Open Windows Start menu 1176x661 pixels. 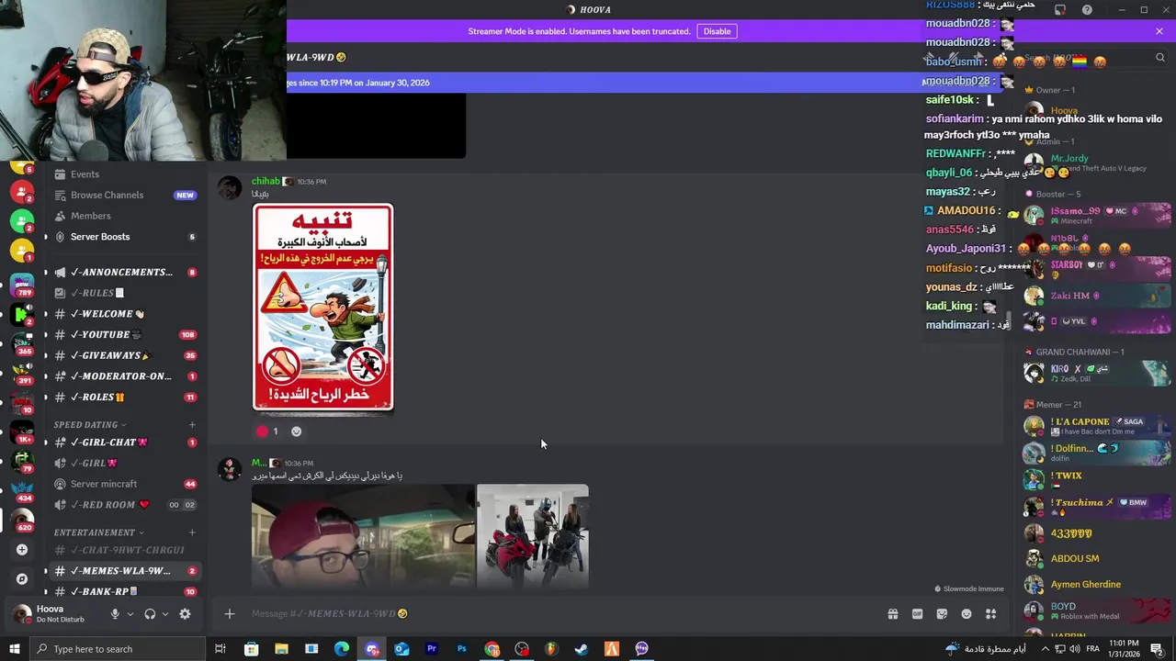coord(14,649)
